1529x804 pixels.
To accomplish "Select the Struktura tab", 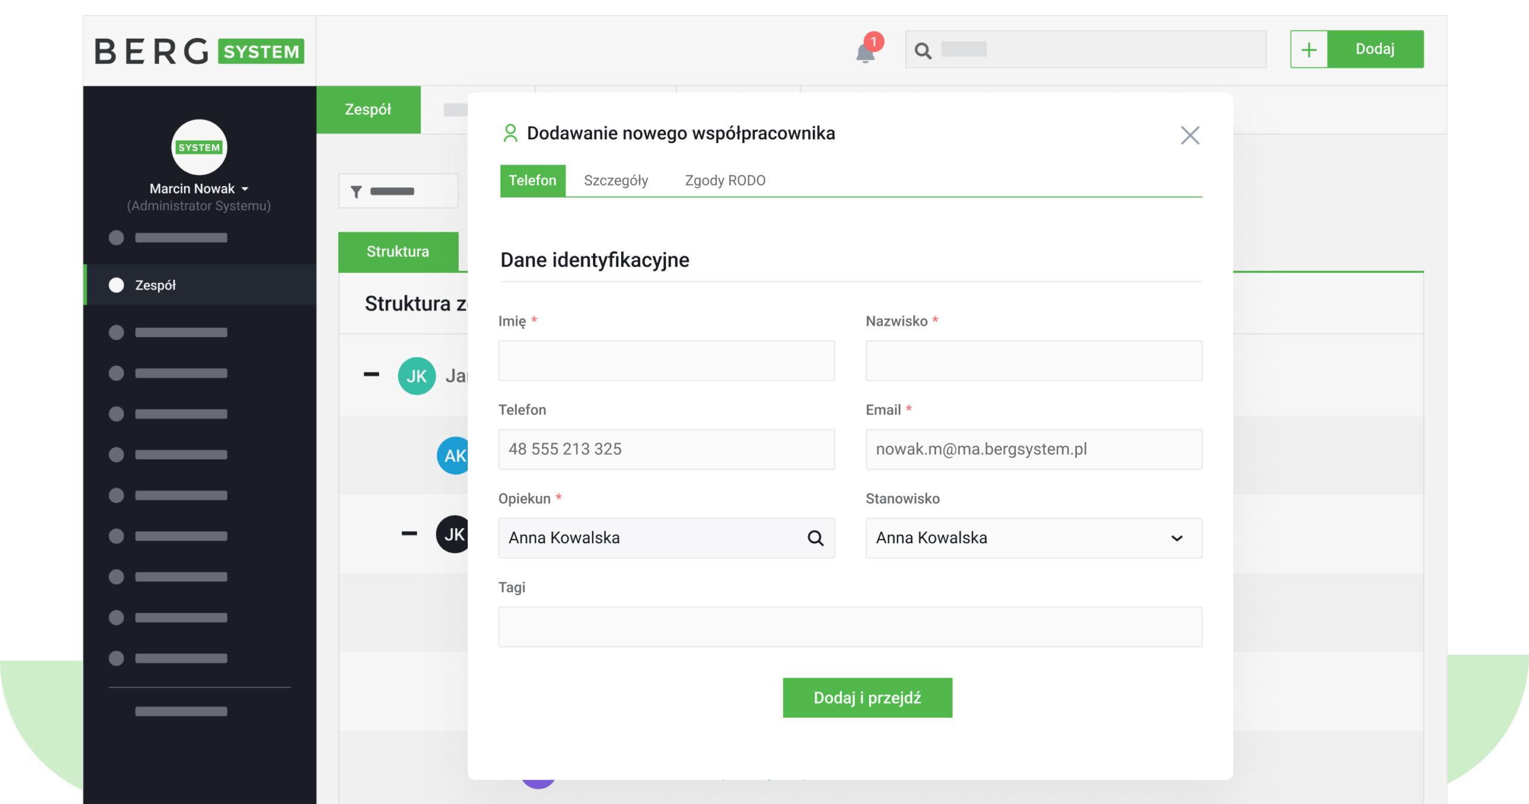I will click(398, 251).
